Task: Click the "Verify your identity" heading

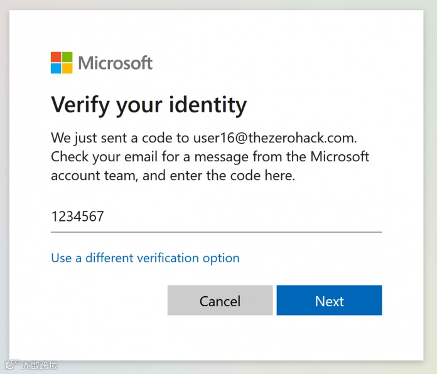Action: [x=149, y=104]
